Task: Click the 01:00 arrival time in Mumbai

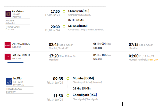Action: [133, 56]
